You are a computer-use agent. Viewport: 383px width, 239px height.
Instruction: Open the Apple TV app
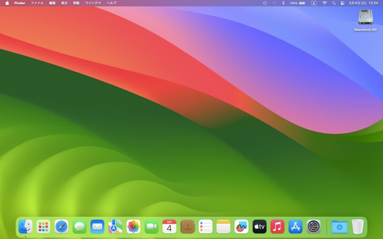pyautogui.click(x=260, y=227)
